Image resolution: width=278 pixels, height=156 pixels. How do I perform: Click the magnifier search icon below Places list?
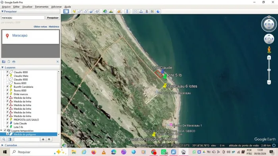[4, 139]
